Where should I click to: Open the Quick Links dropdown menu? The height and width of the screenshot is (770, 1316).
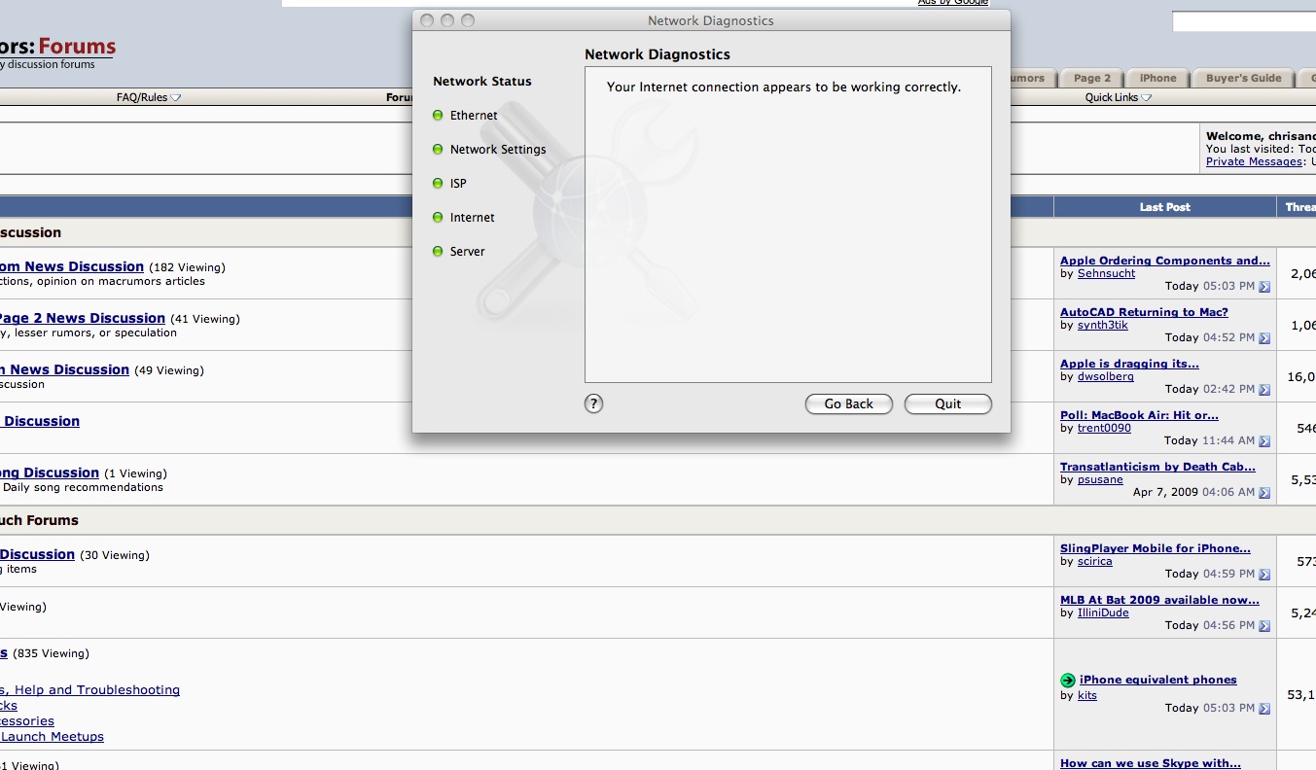coord(1119,97)
